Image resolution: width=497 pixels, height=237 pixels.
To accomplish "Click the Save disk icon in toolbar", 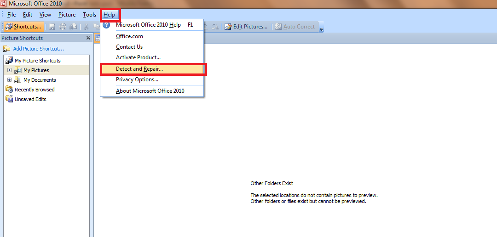I will click(52, 27).
